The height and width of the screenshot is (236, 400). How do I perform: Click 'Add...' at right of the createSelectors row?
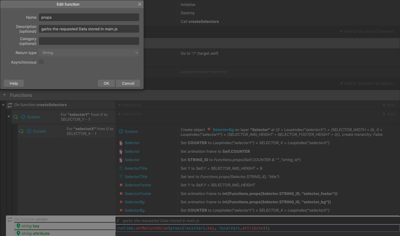pyautogui.click(x=390, y=105)
